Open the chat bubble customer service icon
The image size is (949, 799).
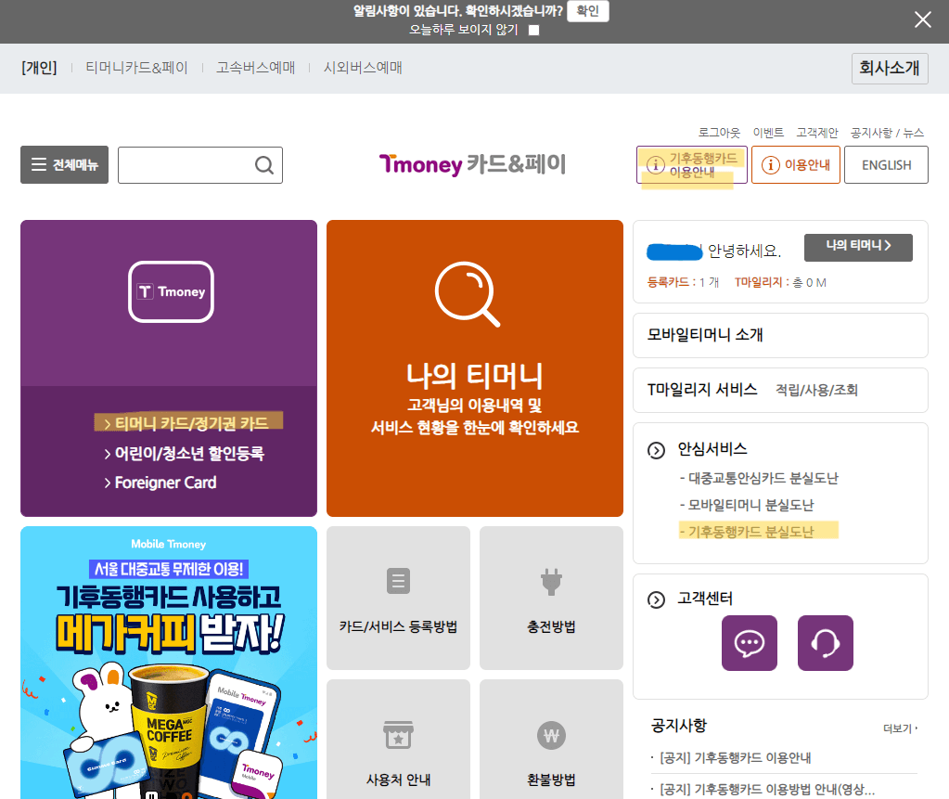point(750,643)
